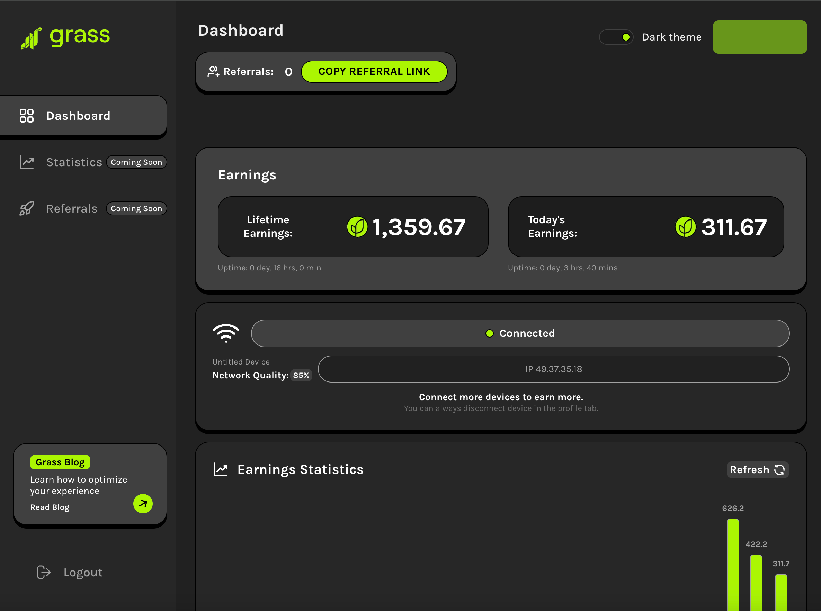Click the Earnings section heading

click(247, 175)
